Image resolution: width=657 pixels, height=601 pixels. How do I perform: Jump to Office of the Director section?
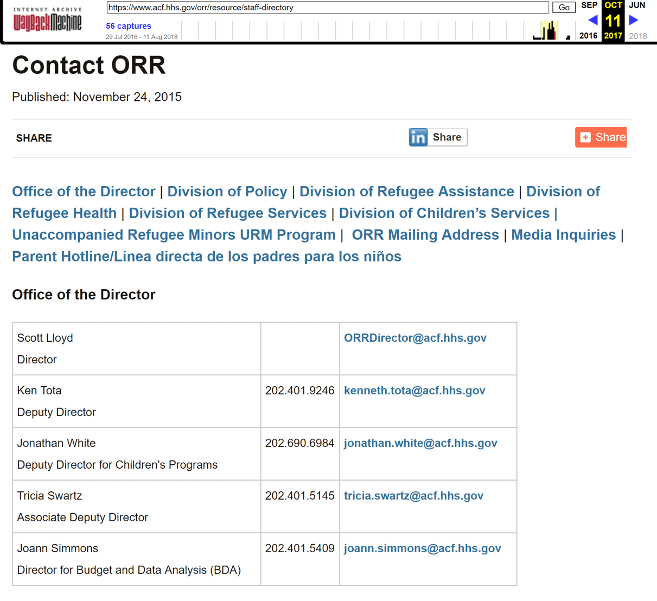(84, 191)
